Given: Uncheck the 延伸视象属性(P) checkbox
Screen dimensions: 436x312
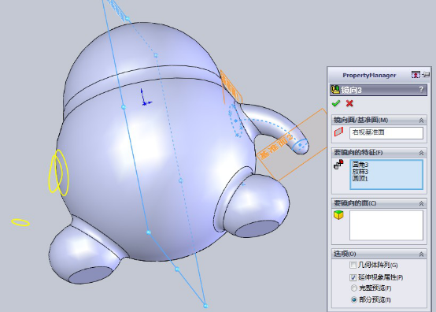Looking at the screenshot, I should point(353,277).
